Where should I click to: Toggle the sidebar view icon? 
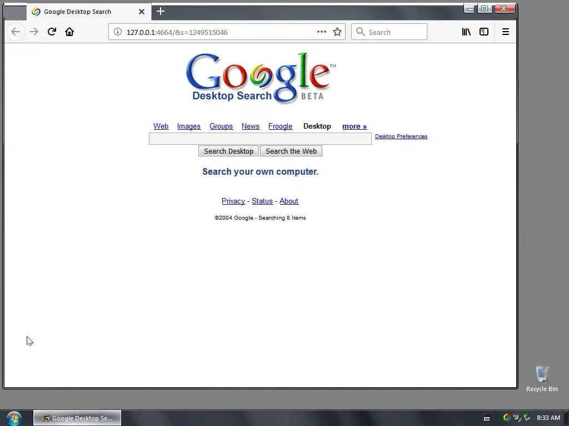484,32
